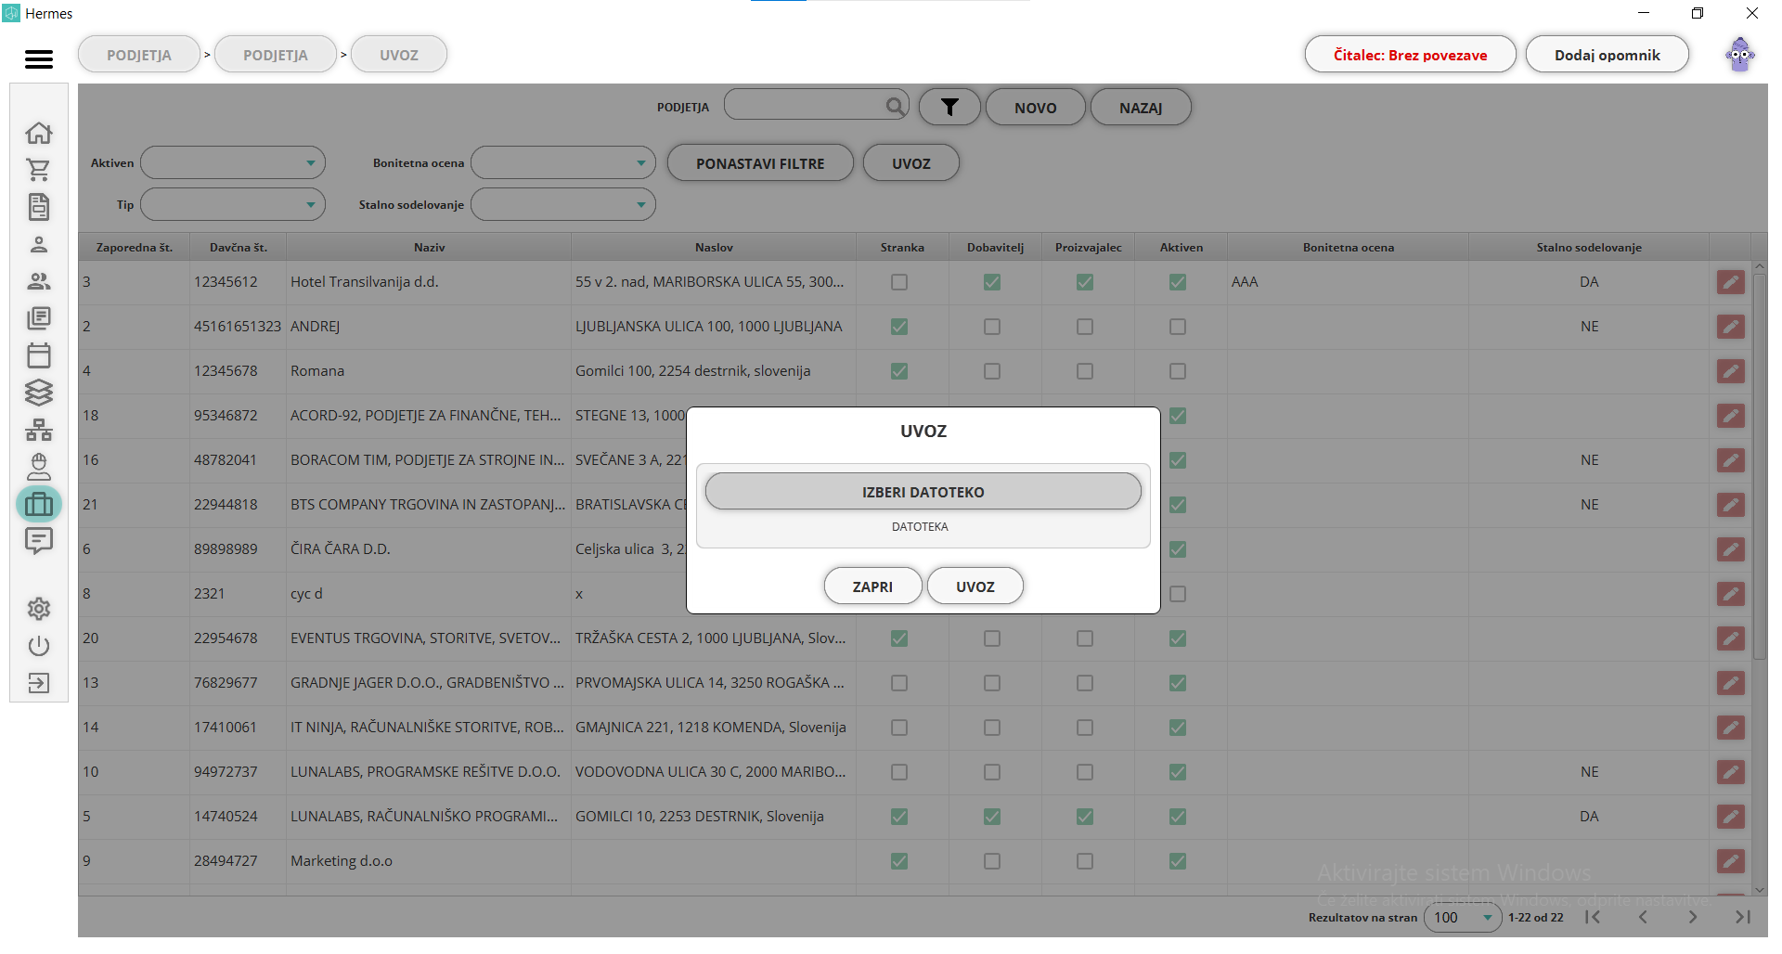Click the search magnifier icon
This screenshot has height=954, width=1782.
click(x=895, y=106)
